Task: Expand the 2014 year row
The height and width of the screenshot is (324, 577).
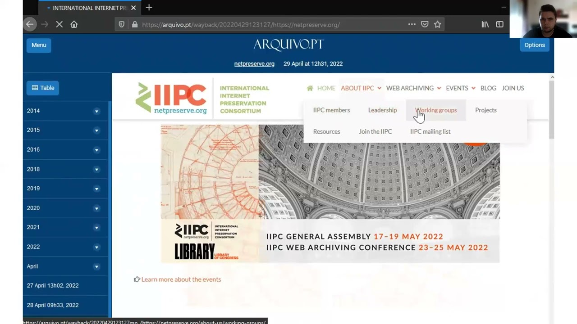Action: click(x=65, y=111)
